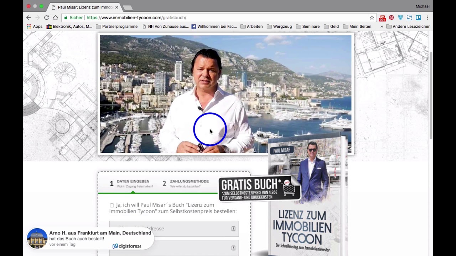
Task: Open the Arbeiten bookmarks folder
Action: pyautogui.click(x=252, y=26)
